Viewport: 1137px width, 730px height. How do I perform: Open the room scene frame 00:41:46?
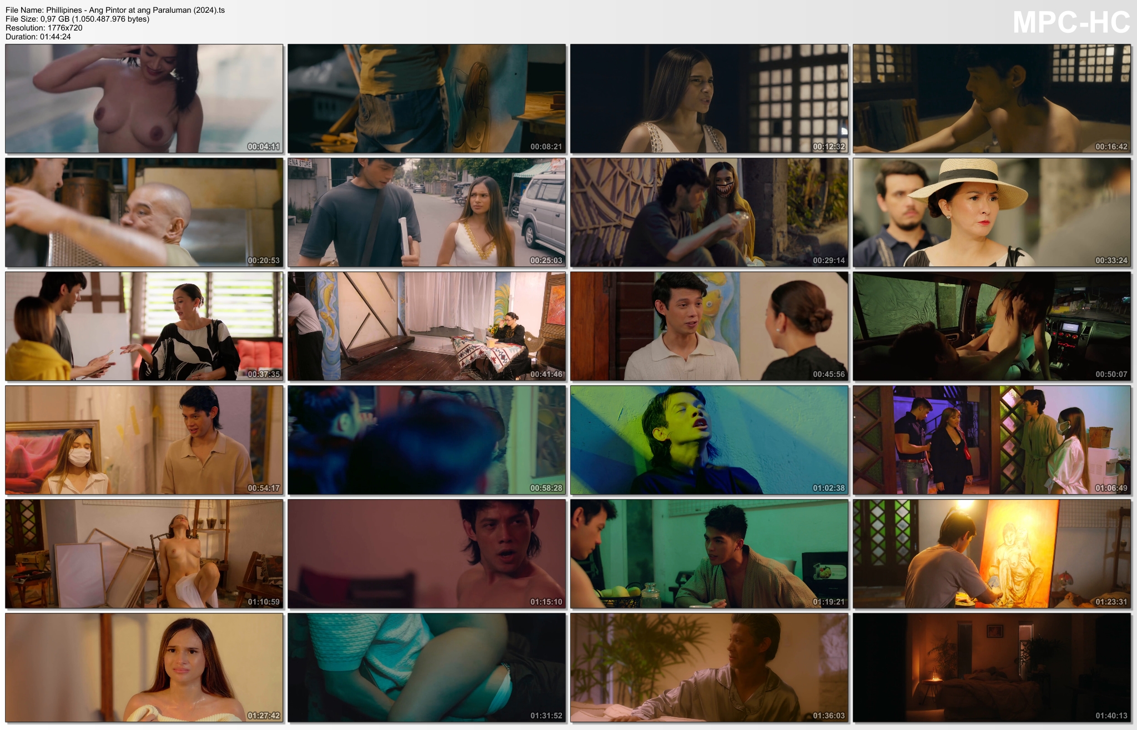tap(426, 326)
